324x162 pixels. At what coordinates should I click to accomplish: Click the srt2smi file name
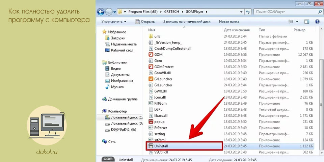click(160, 140)
